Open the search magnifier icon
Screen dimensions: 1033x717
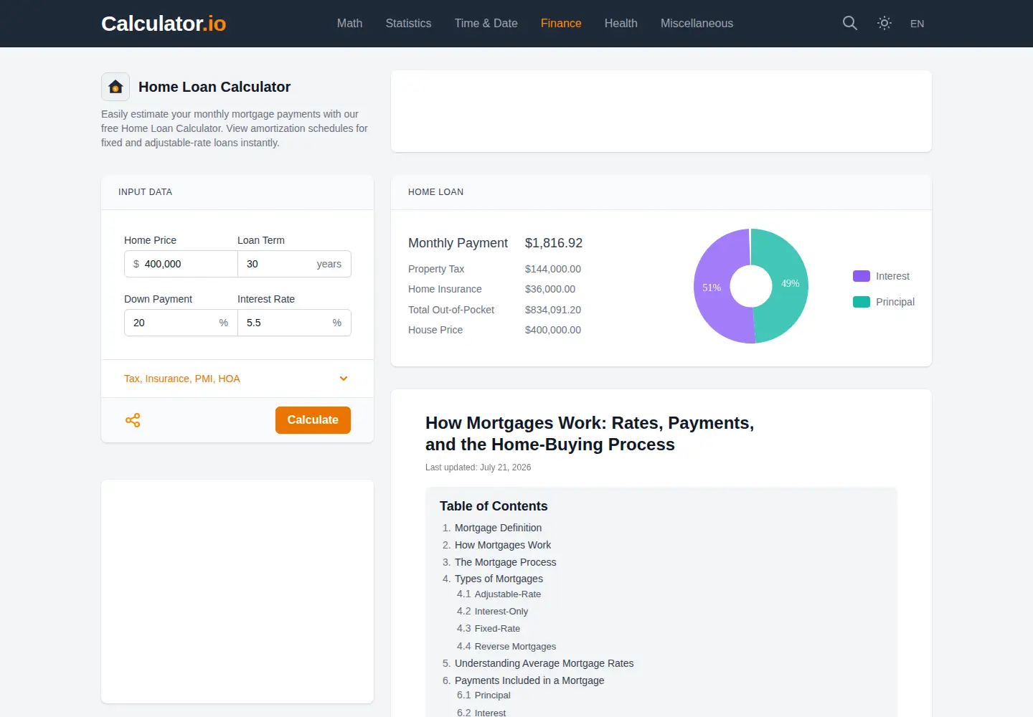tap(849, 23)
